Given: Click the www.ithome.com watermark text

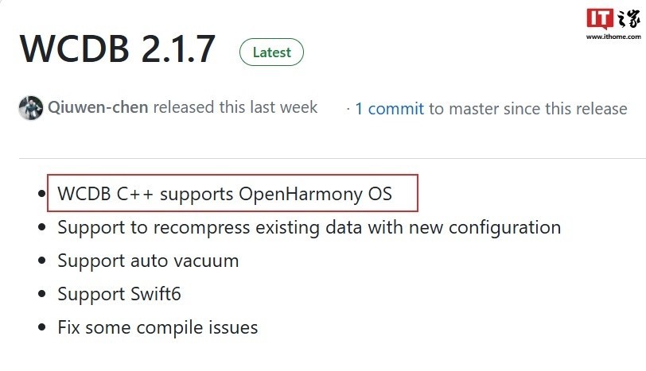Looking at the screenshot, I should (x=613, y=37).
